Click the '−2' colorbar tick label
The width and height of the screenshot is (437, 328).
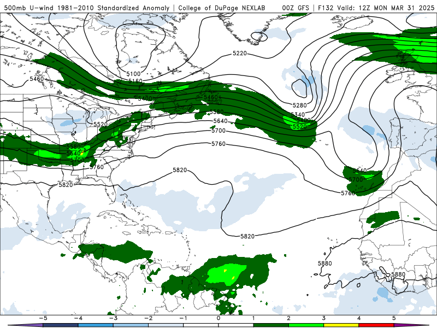148,318
